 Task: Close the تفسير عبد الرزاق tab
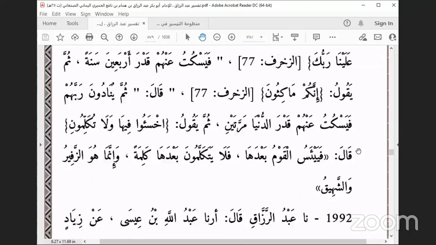coord(144,23)
